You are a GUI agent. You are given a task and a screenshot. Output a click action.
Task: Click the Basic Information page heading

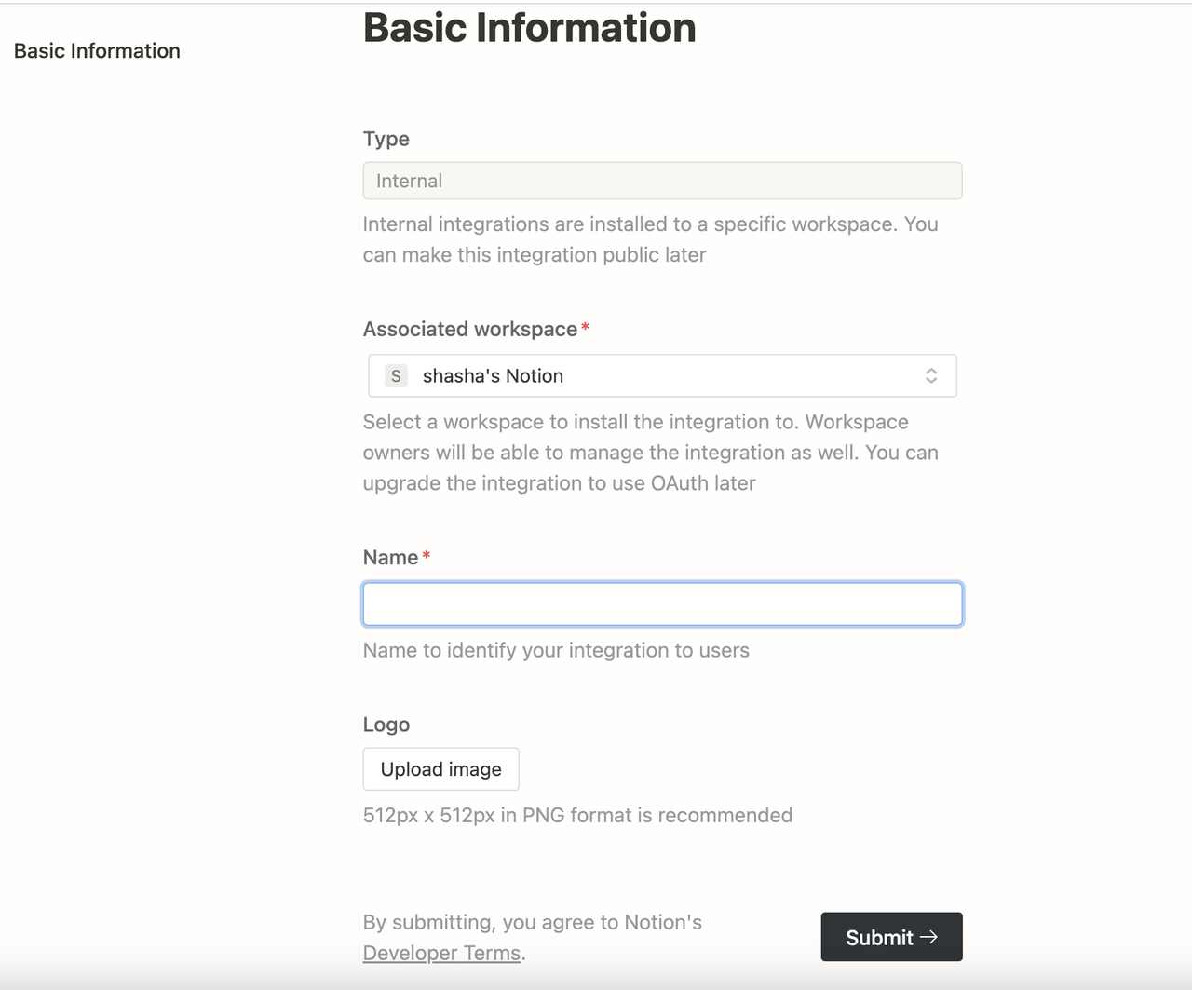[x=529, y=28]
